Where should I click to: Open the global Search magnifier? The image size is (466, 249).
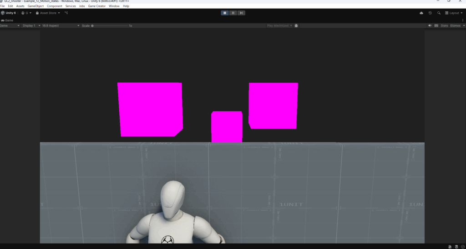coord(439,13)
